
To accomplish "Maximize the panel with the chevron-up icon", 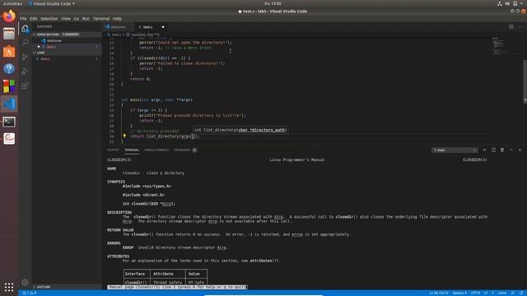I will pos(511,150).
